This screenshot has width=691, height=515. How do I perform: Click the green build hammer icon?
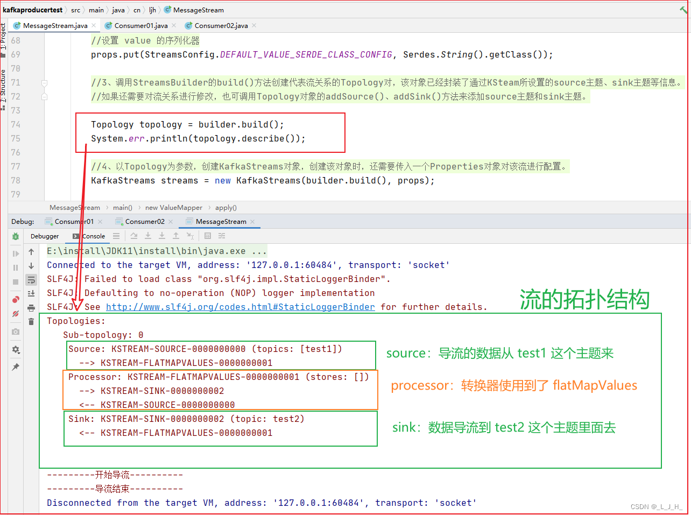point(683,10)
